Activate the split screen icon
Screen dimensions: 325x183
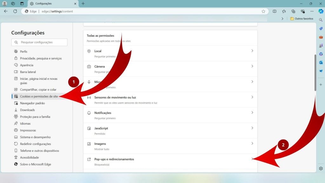274,11
